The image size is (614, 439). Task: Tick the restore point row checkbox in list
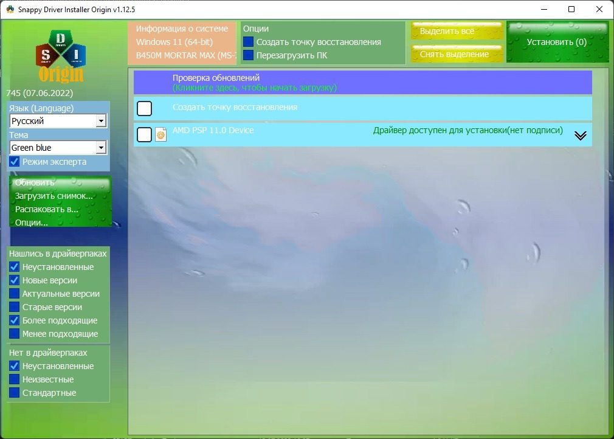coord(144,108)
